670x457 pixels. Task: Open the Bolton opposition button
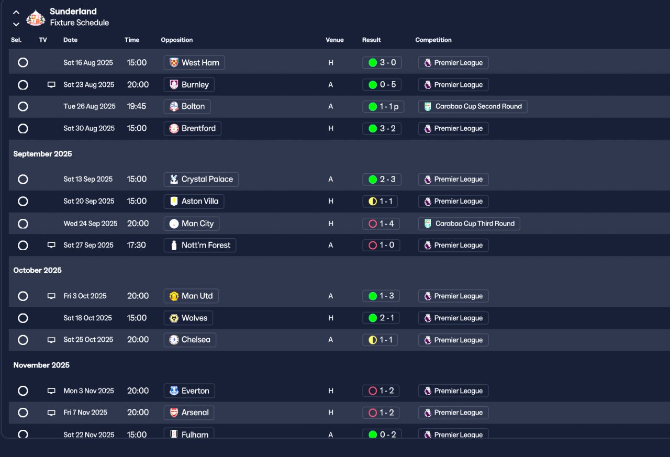187,106
